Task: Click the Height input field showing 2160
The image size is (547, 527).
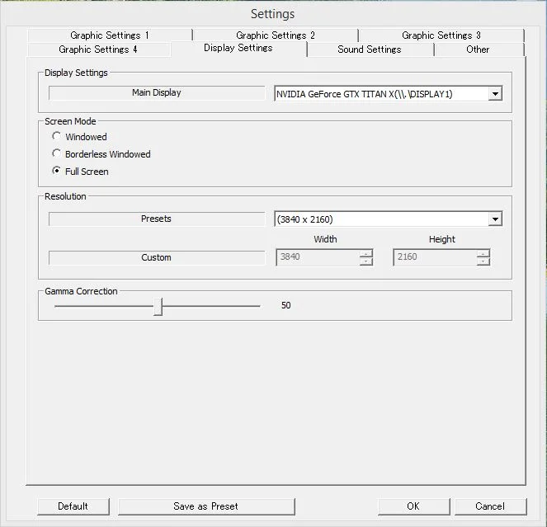Action: (435, 257)
